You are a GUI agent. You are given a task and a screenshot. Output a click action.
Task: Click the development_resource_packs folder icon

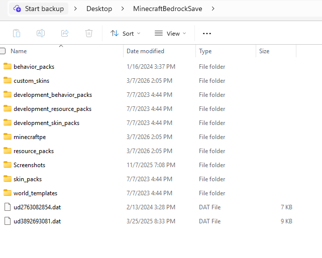coord(8,108)
